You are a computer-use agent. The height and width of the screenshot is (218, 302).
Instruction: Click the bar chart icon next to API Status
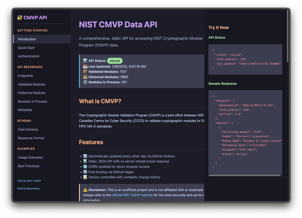point(85,61)
